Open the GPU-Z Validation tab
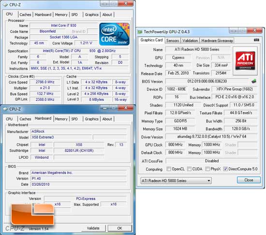Image resolution: width=266 pixels, height=235 pixels. (190, 41)
